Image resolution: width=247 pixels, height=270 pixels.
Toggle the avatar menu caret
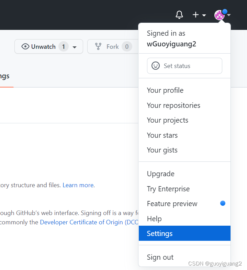click(229, 15)
